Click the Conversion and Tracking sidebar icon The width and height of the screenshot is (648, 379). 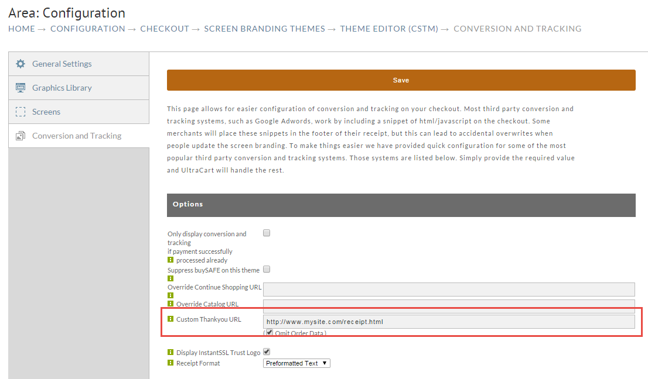coord(21,136)
